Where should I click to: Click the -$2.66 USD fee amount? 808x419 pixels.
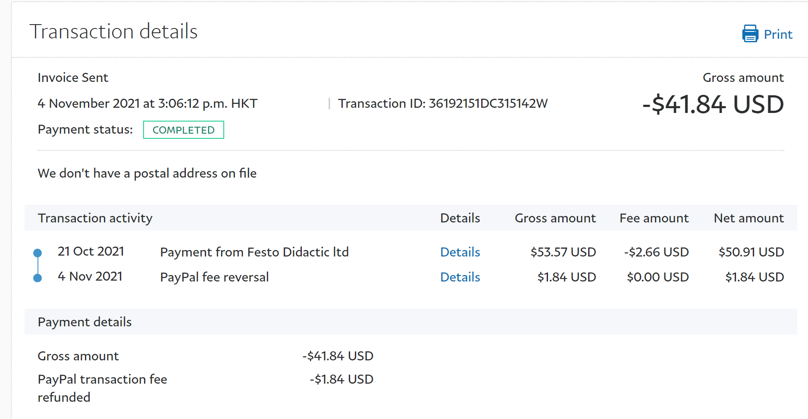[x=656, y=252]
